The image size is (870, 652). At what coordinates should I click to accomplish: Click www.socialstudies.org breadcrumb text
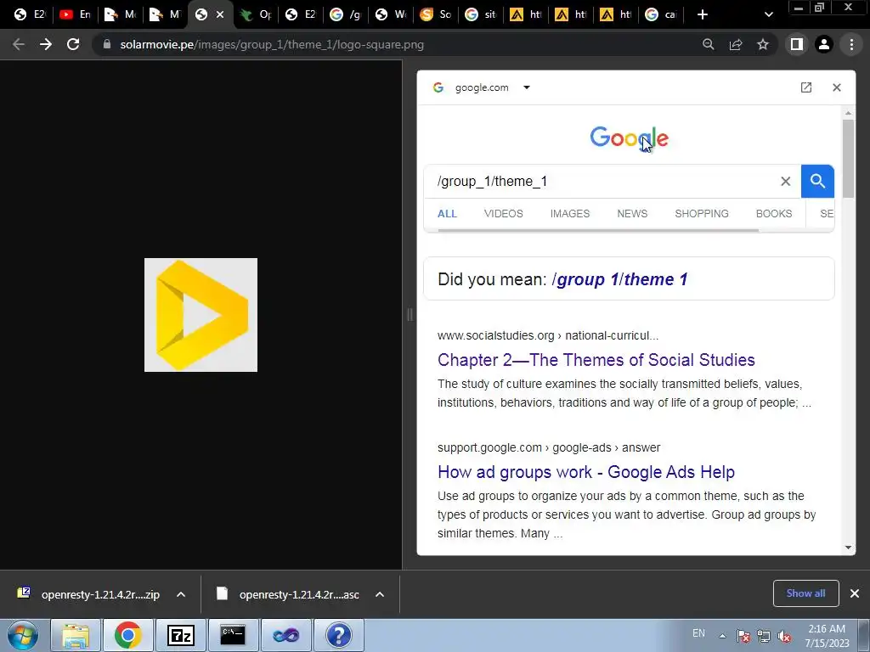[548, 335]
